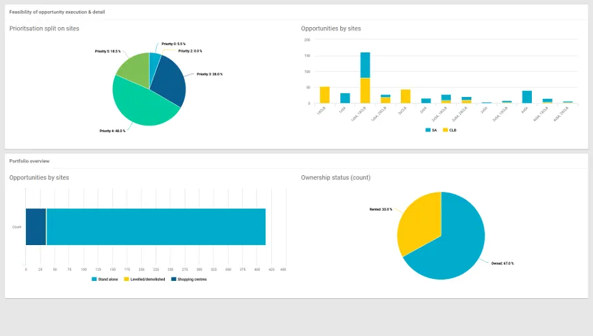Click the '3xSA' x-axis label
The height and width of the screenshot is (336, 593).
tap(484, 110)
